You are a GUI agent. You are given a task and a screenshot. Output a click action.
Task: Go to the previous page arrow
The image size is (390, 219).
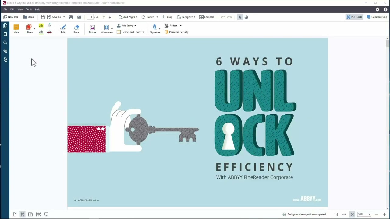click(x=104, y=17)
